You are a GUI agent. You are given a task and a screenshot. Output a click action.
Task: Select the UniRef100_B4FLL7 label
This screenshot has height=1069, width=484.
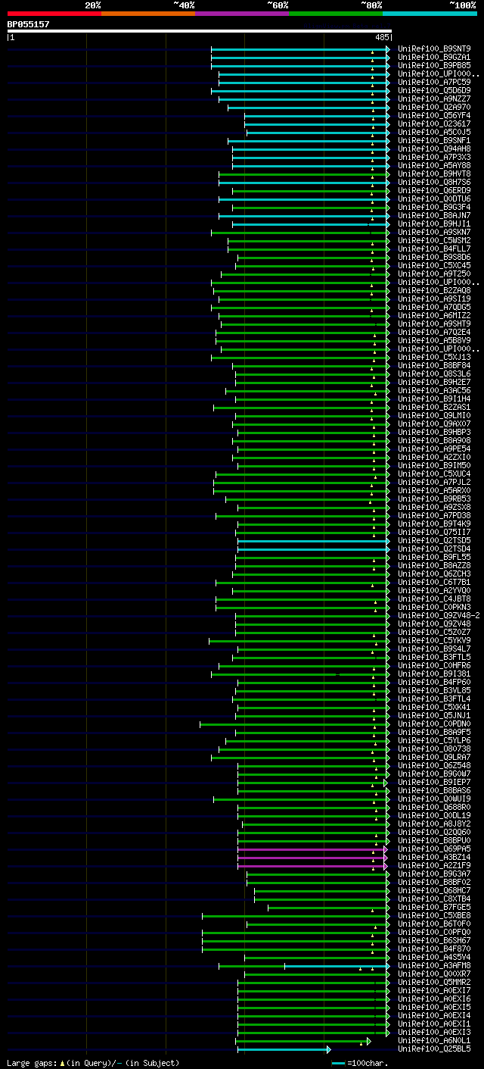pos(434,249)
